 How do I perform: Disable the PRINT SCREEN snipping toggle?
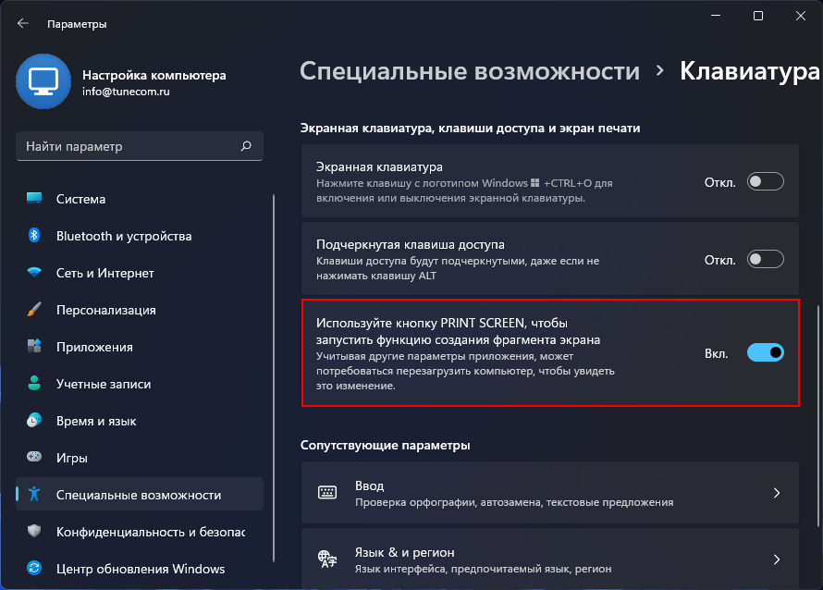click(x=766, y=352)
